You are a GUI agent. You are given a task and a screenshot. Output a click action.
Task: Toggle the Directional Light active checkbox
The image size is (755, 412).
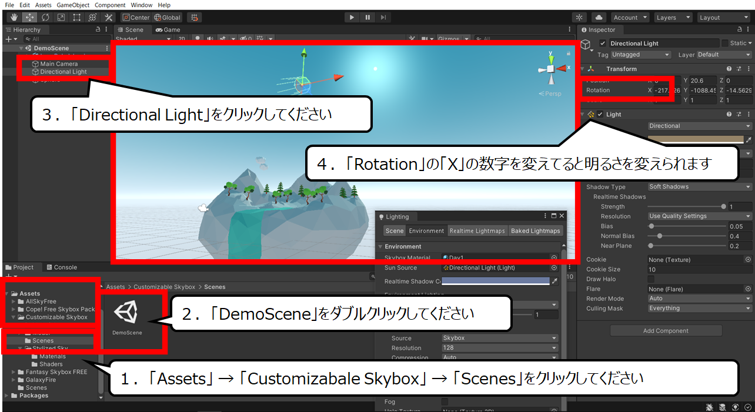coord(603,43)
